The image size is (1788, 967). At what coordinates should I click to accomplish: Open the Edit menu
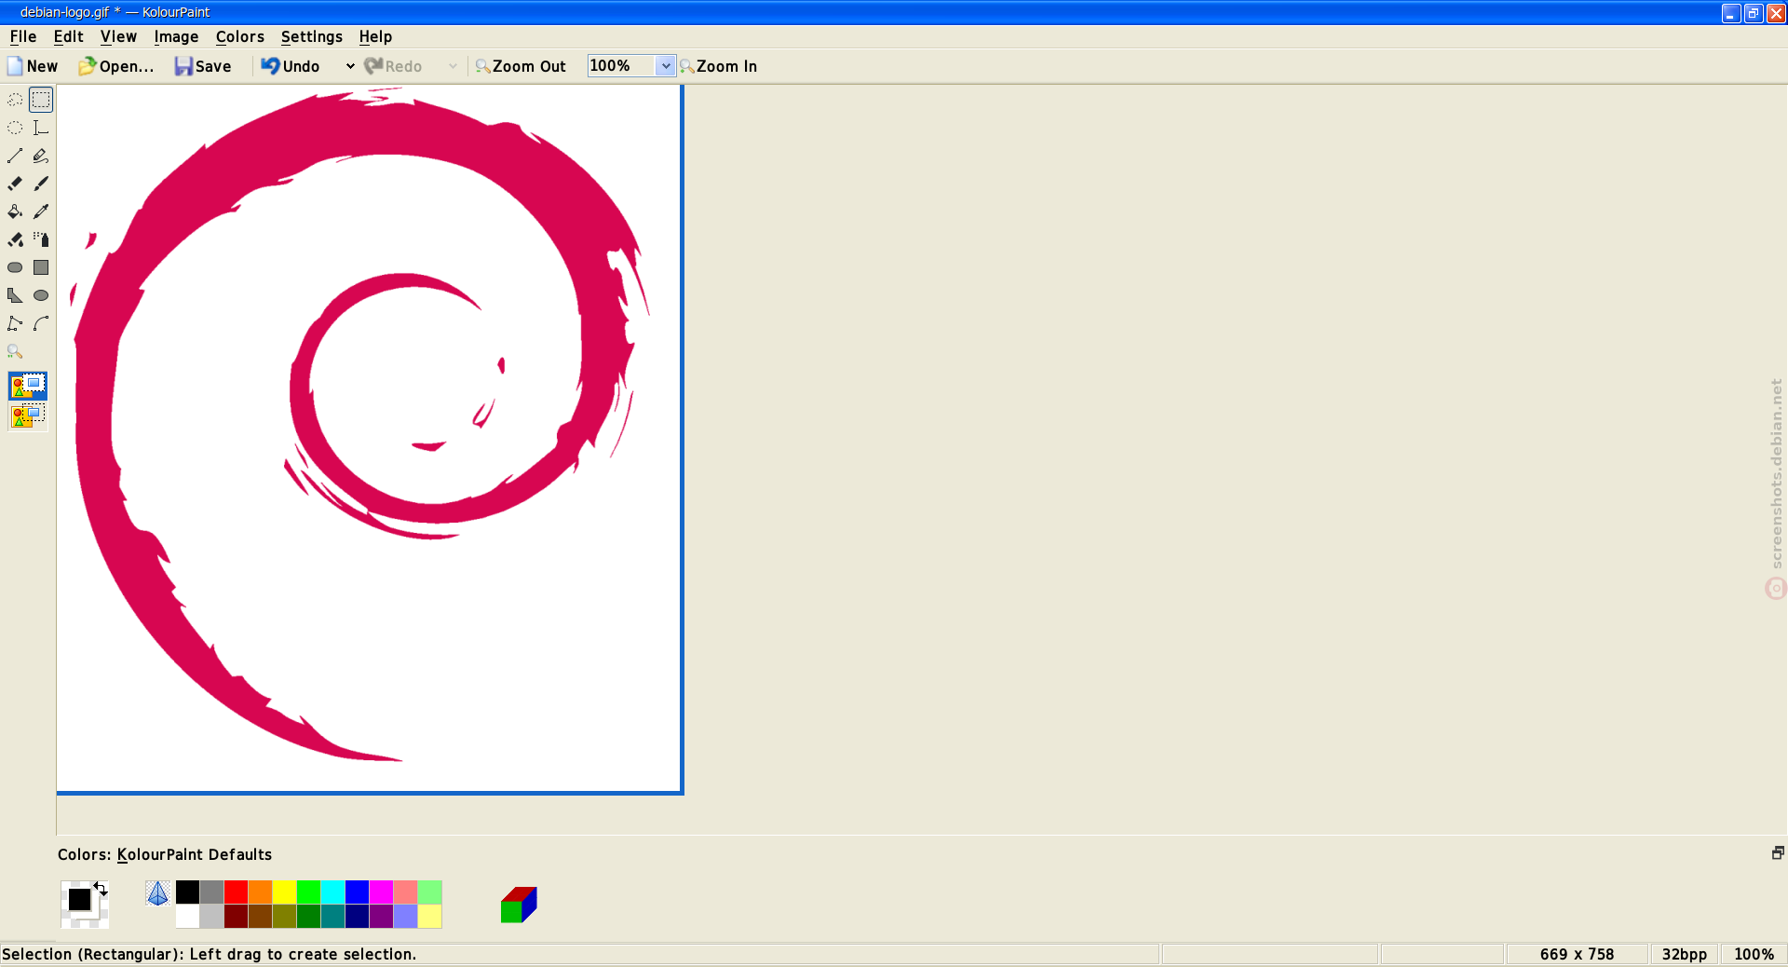pos(69,36)
